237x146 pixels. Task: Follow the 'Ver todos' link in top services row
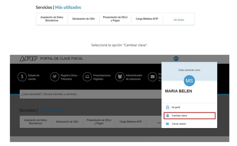point(179,20)
